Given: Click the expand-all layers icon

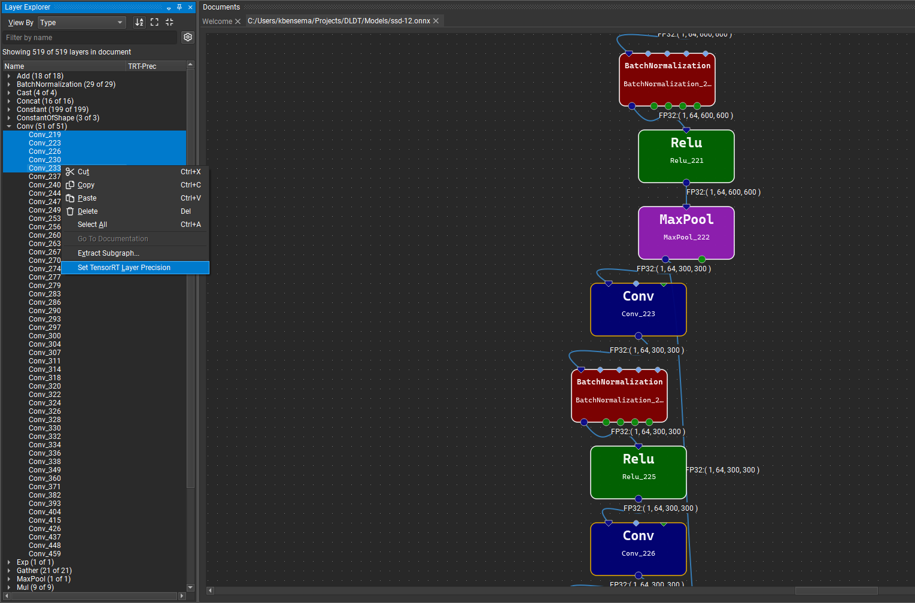Looking at the screenshot, I should [154, 22].
